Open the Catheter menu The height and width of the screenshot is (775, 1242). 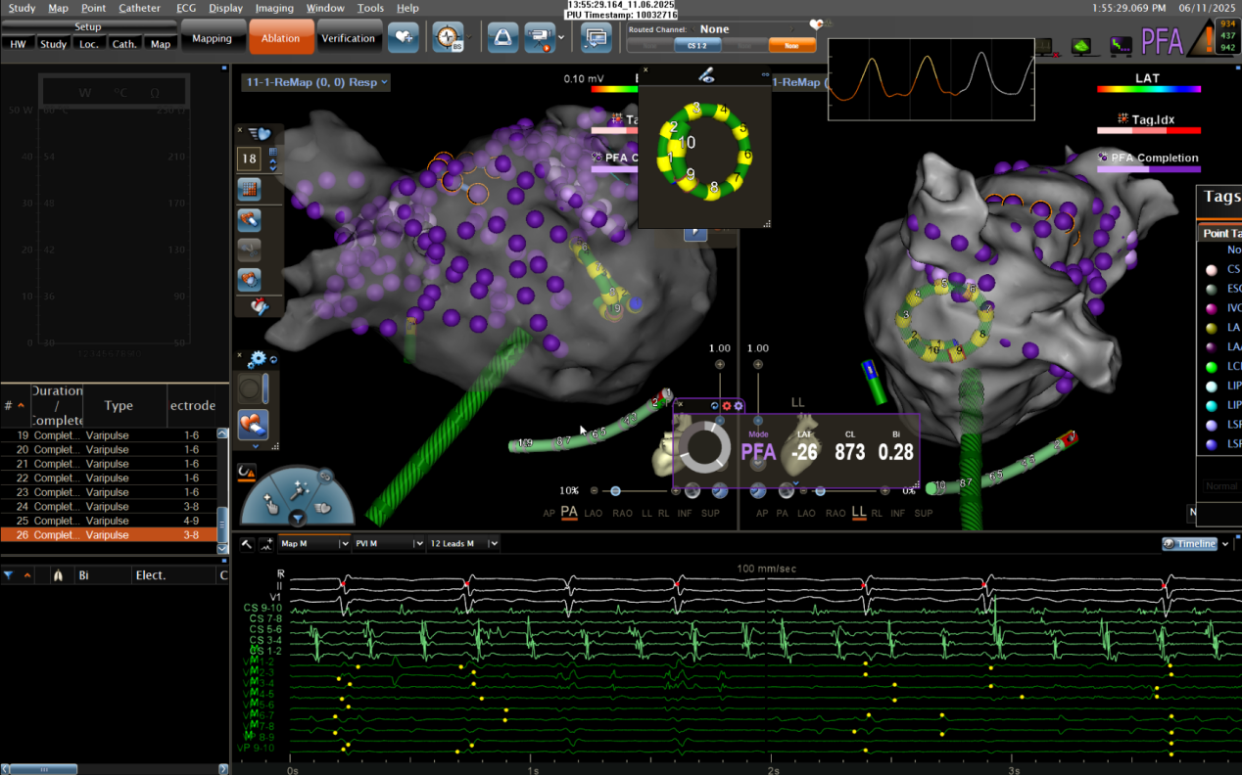pos(139,8)
